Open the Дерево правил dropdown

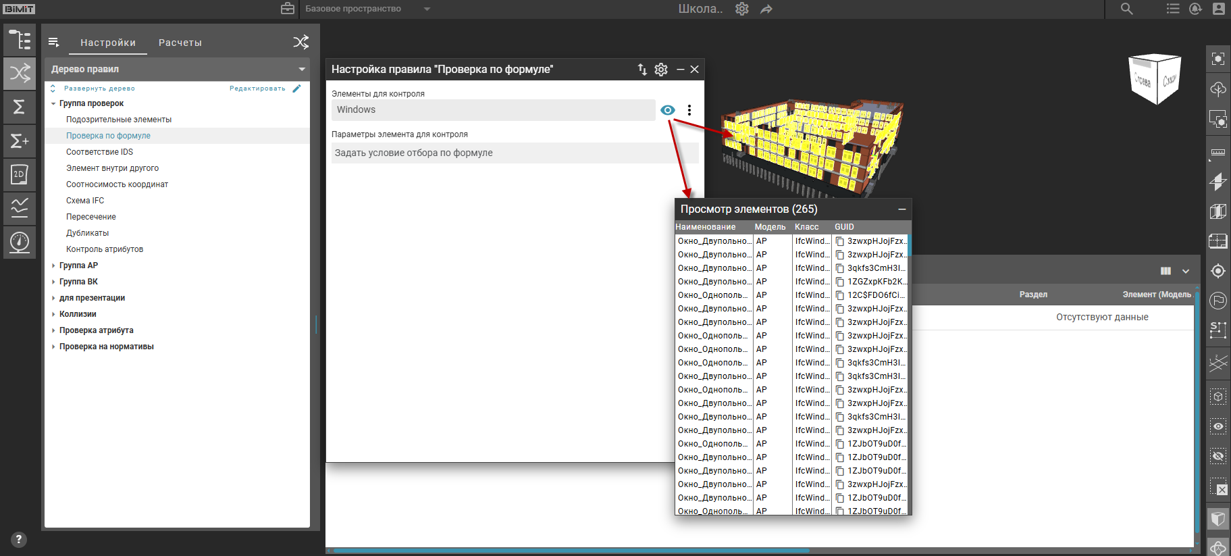click(x=301, y=69)
